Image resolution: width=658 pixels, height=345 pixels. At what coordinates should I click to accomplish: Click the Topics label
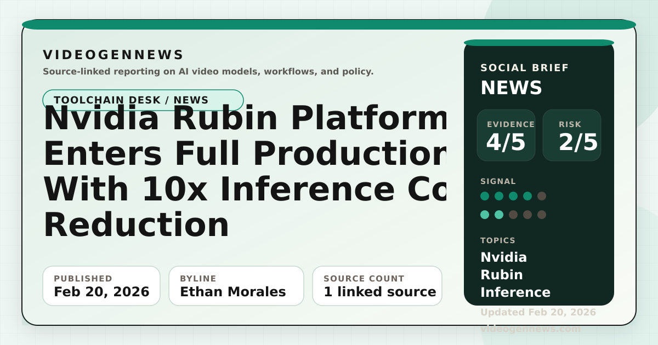pos(498,240)
